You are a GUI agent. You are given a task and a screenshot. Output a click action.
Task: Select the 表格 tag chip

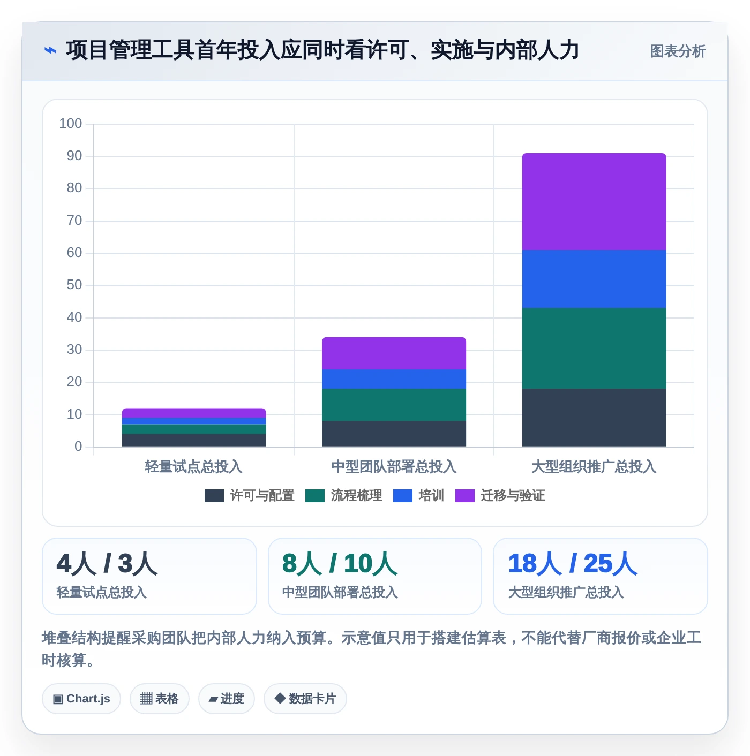[160, 699]
